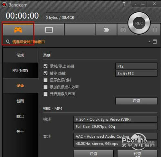Click the Bandicam logo icon

click(4, 5)
